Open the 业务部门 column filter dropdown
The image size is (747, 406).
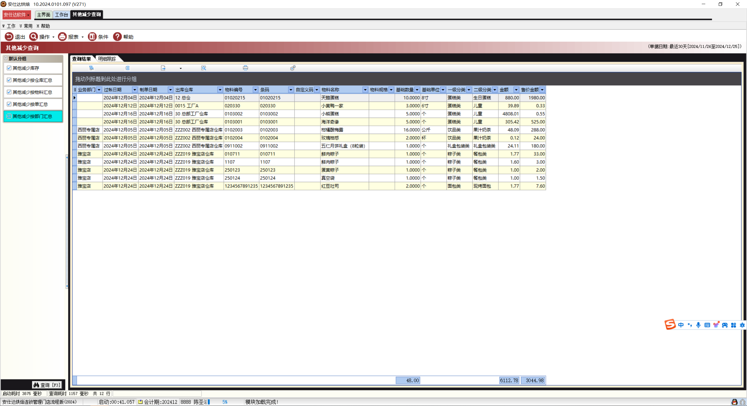click(x=99, y=90)
